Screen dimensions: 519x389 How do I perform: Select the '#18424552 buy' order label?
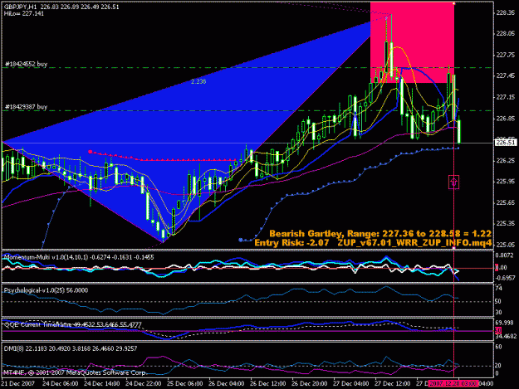pos(26,64)
